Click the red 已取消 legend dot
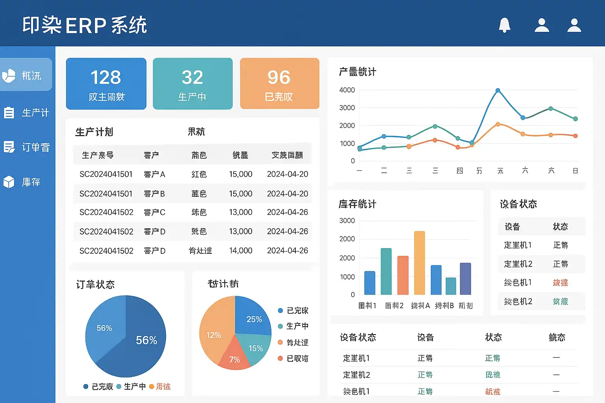 tap(280, 359)
